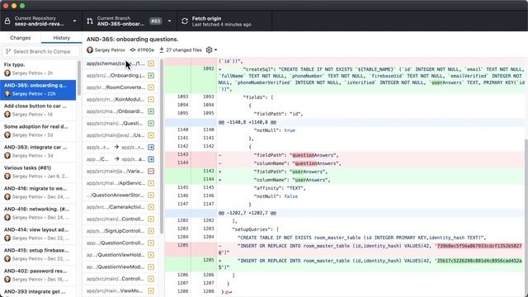Select the 'AND-414: view layout ad...' commit
528x297 pixels.
[38, 233]
